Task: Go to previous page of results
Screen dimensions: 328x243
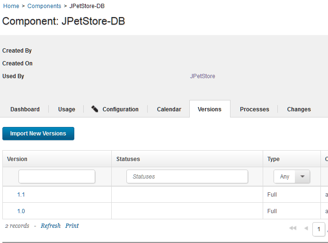Action: [x=306, y=228]
